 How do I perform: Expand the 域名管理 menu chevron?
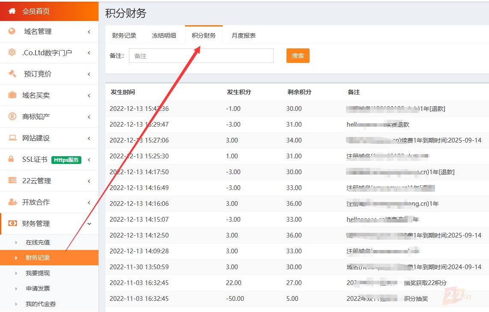89,32
